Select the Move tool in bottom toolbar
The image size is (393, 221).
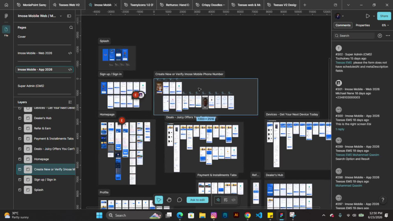(x=159, y=200)
